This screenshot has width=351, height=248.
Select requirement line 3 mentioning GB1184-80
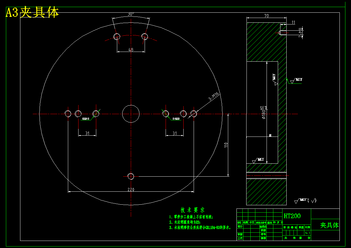coord(200,227)
